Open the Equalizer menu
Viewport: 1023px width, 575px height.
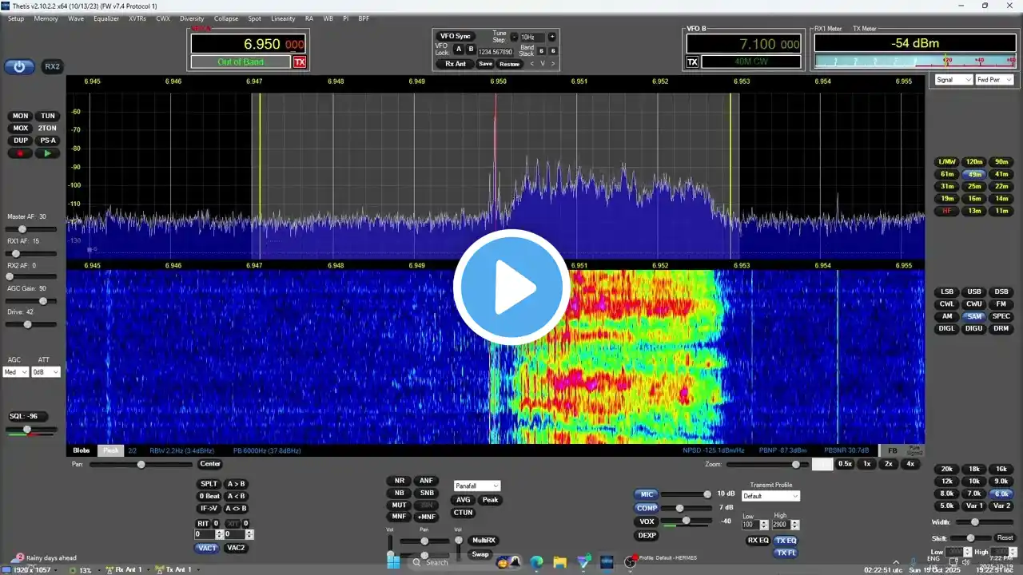coord(105,18)
